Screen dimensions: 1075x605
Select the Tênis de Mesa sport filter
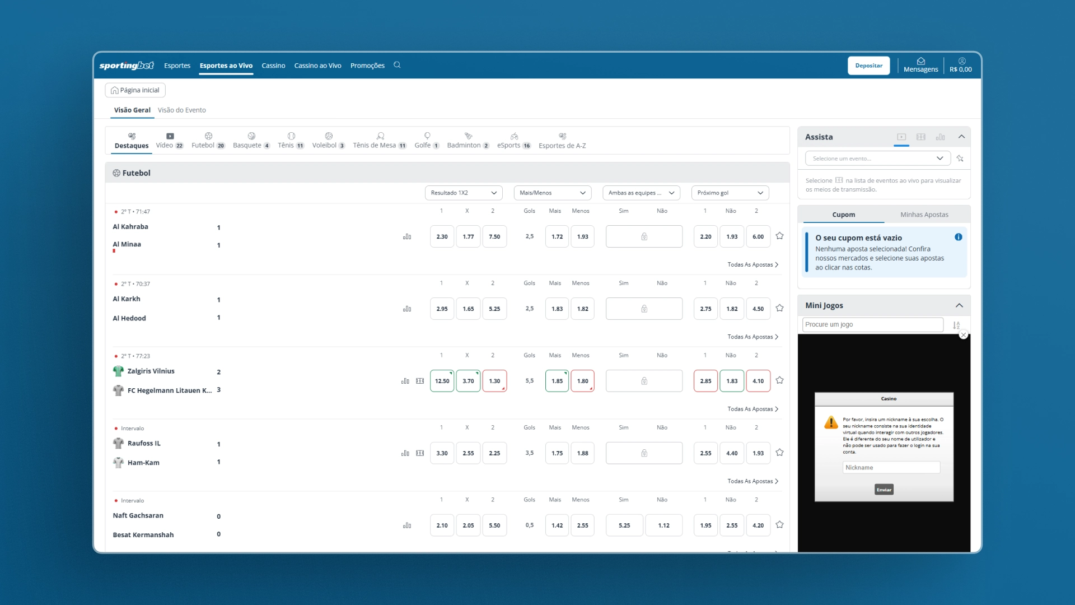[x=380, y=141]
